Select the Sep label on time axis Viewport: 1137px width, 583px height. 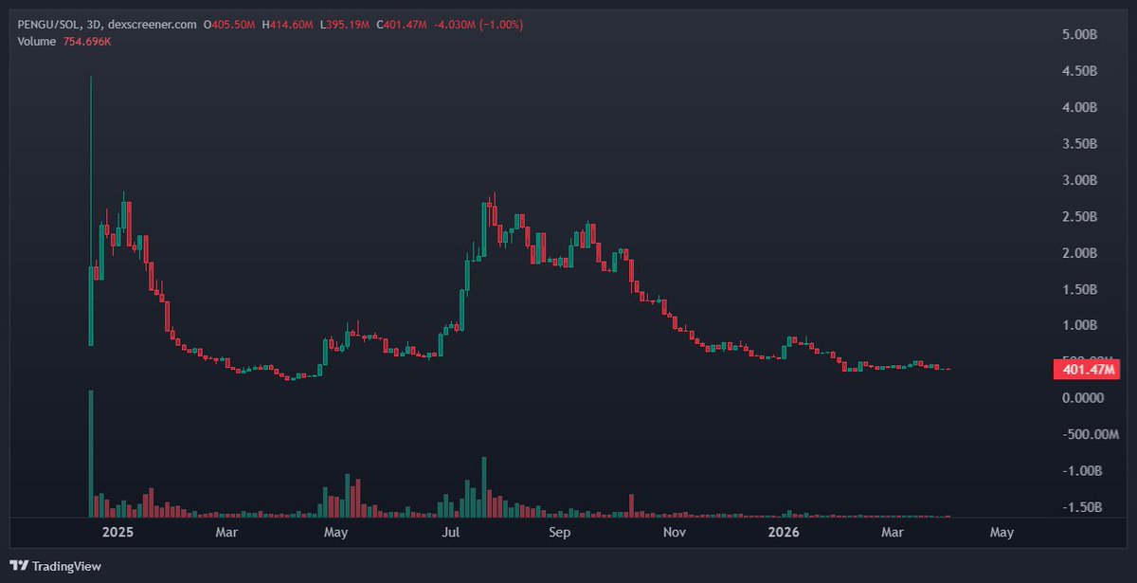pyautogui.click(x=559, y=533)
